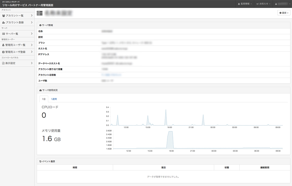The image size is (292, 186).
Task: Open the お知らせ dropdown menu
Action: [x=263, y=4]
